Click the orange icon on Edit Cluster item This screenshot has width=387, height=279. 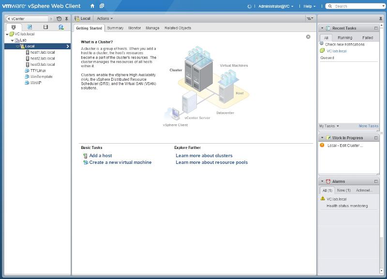coord(322,145)
